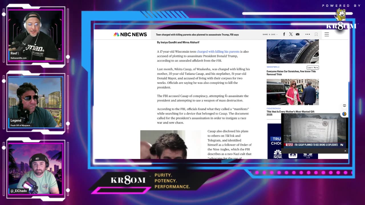Open the article photo of the teen

coord(171,145)
